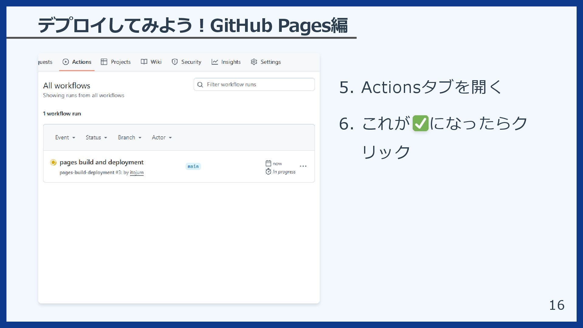Open the pages build and deployment run
This screenshot has width=583, height=328.
[x=102, y=162]
